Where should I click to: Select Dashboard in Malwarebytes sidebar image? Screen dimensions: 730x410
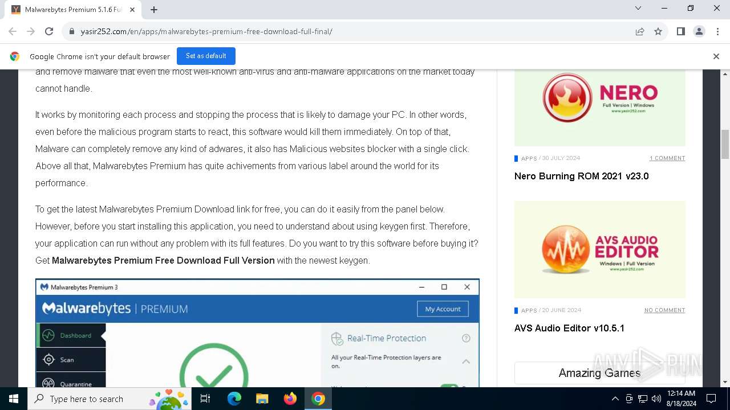coord(71,335)
